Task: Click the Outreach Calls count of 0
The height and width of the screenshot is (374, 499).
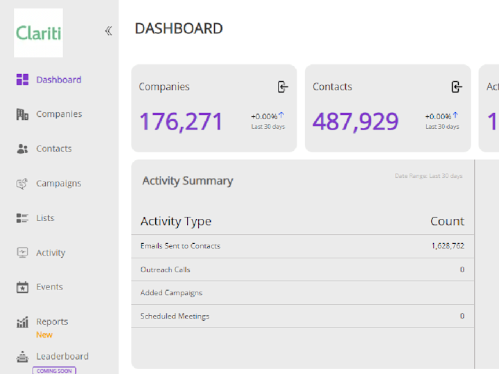Action: [x=462, y=269]
